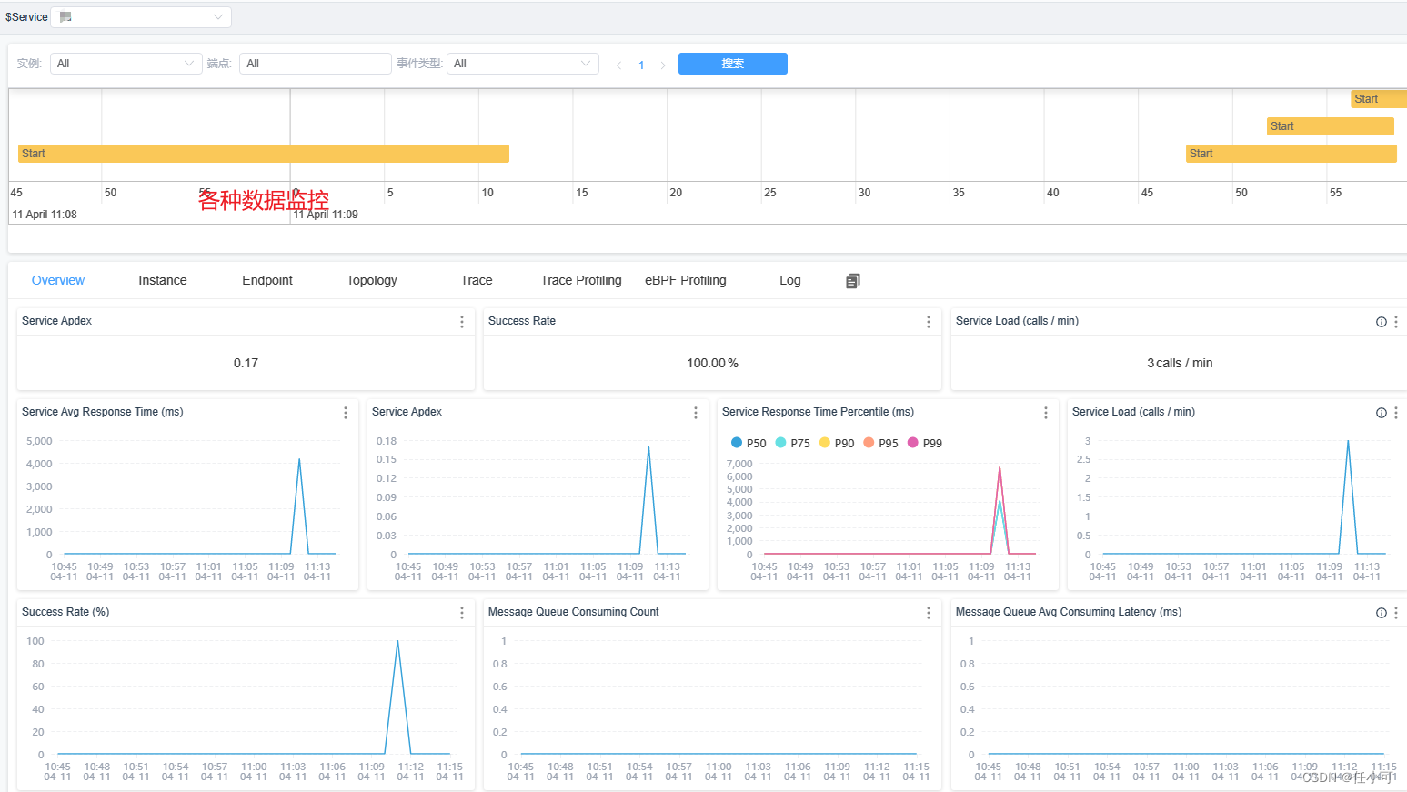This screenshot has height=792, width=1407.
Task: Click info icon on Message Queue Avg Consuming Latency
Action: coord(1381,612)
